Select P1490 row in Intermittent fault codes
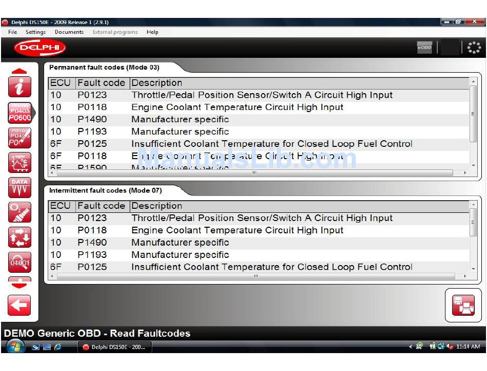 pos(259,243)
